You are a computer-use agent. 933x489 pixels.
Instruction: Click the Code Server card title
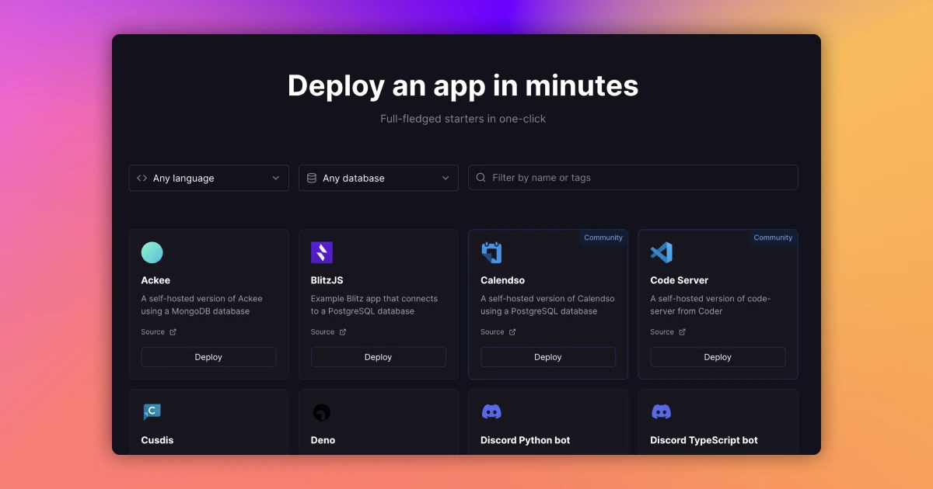680,280
